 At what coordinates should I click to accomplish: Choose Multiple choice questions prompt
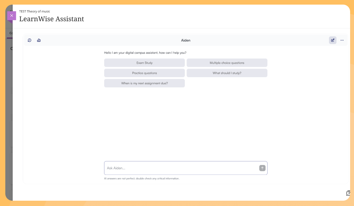pos(227,63)
